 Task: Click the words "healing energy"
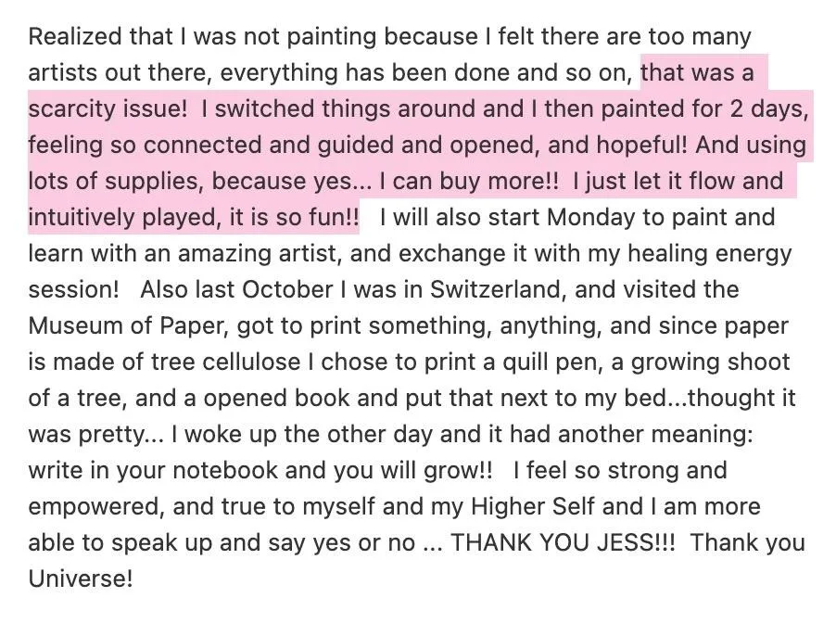point(710,253)
